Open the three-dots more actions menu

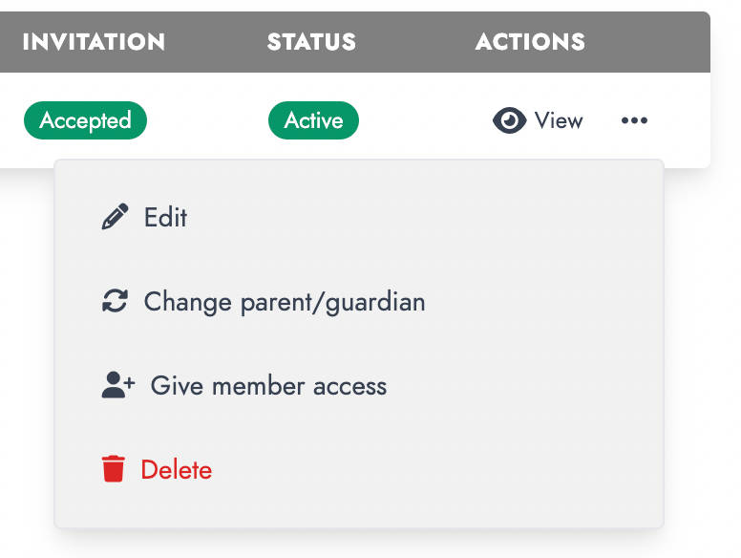(634, 120)
